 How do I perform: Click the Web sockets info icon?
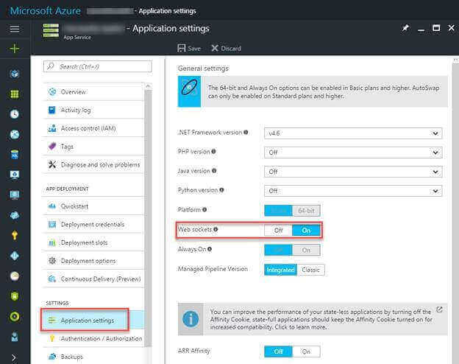[216, 230]
